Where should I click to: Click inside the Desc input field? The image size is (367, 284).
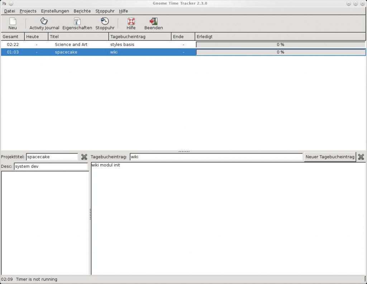(x=50, y=166)
